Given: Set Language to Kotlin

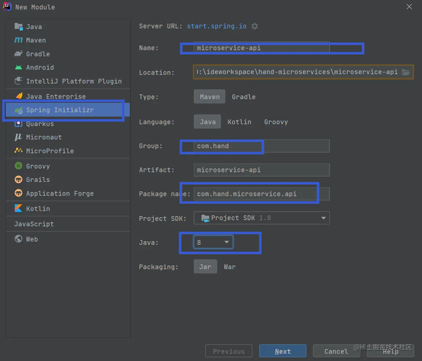Looking at the screenshot, I should (x=239, y=122).
